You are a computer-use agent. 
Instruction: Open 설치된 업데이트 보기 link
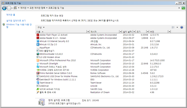pos(16,21)
